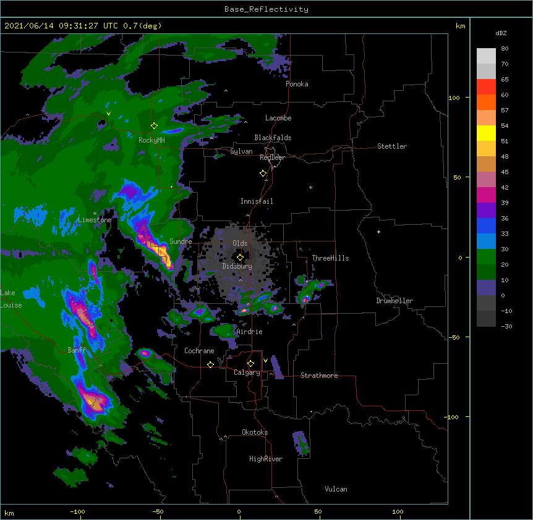Click the radar site diamond between Olds and Didsbury
Screen dimensions: 533x520
[x=240, y=258]
